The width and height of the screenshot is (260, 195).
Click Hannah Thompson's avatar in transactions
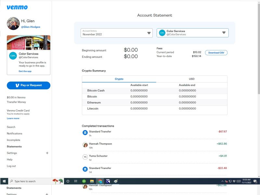tap(85, 145)
